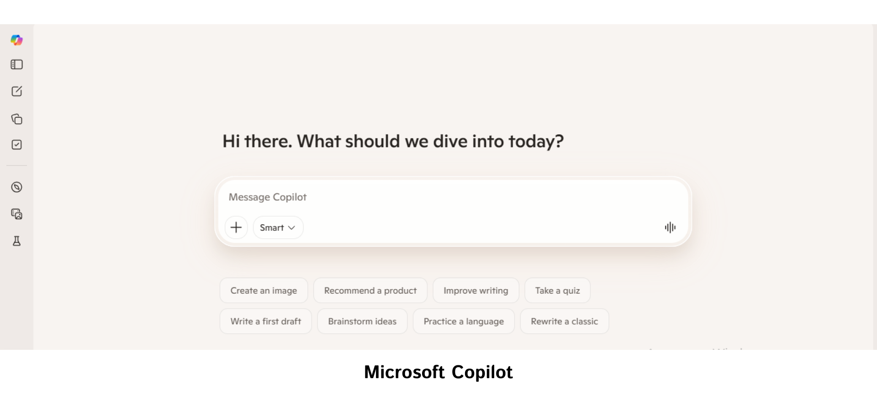Click the Write a first draft button
877x401 pixels.
click(x=265, y=321)
